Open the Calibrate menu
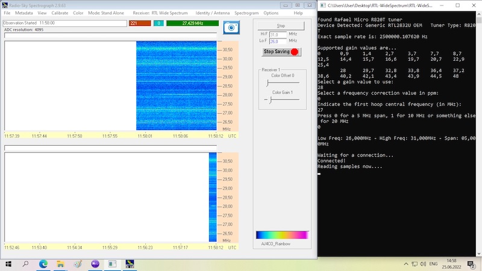Viewport: 482px width, 271px height. (x=60, y=13)
